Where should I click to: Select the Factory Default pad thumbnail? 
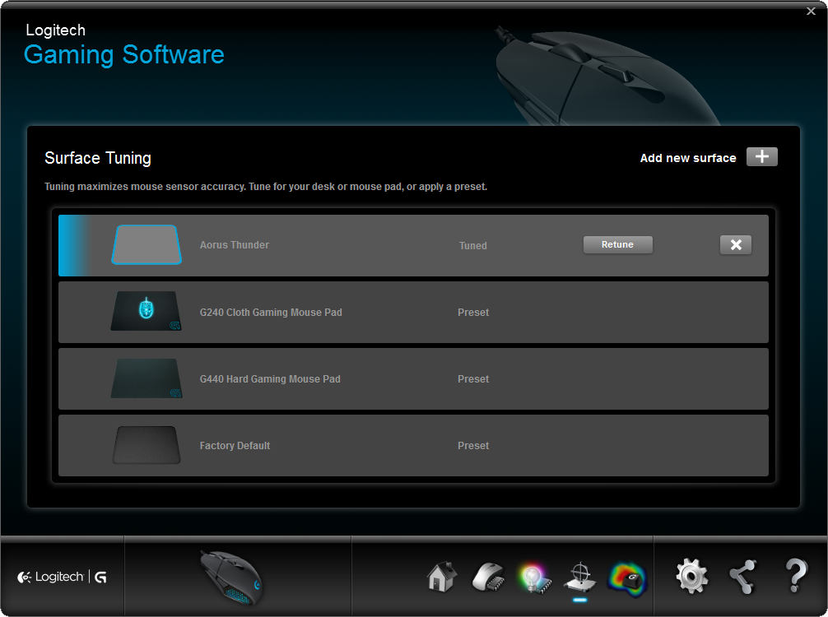(147, 445)
